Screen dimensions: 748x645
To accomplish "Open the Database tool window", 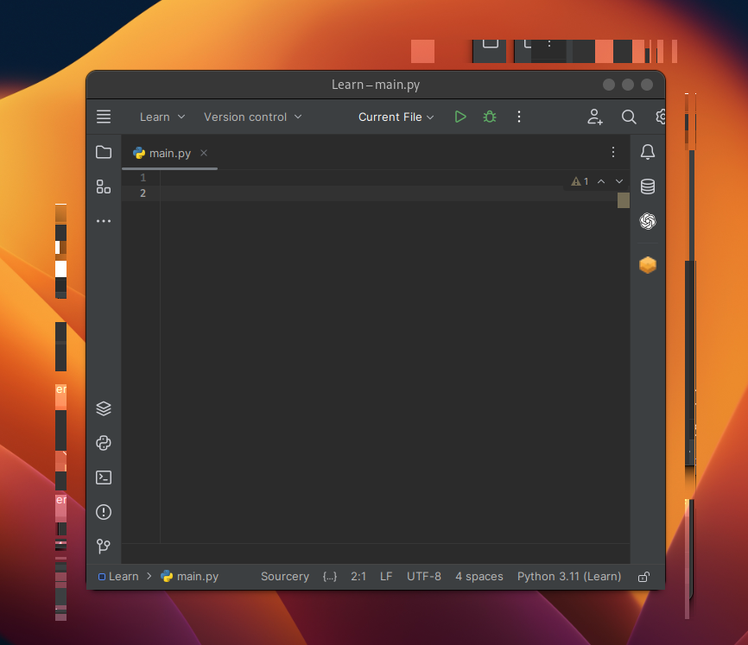I will point(647,187).
